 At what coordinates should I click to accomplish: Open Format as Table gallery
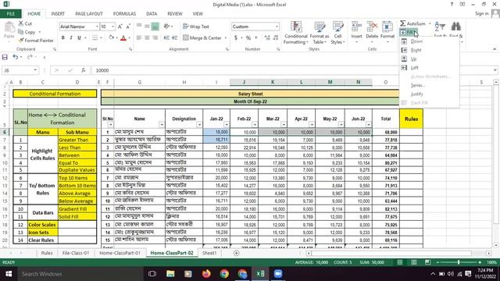click(x=320, y=33)
